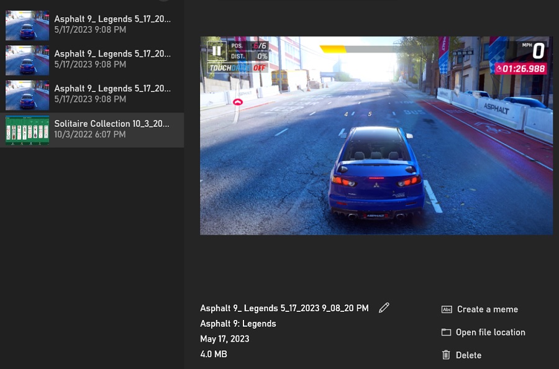Select the Abc meme icon
Image resolution: width=559 pixels, height=369 pixels.
point(446,309)
